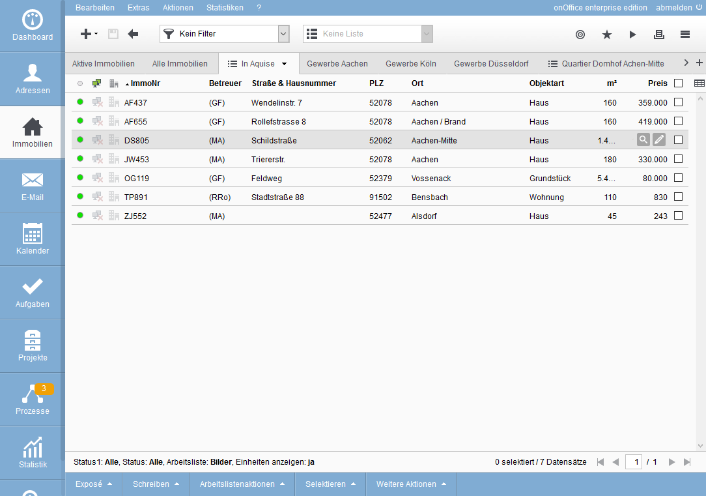This screenshot has height=496, width=706.
Task: Tick the checkbox for DS805 row
Action: click(x=679, y=140)
